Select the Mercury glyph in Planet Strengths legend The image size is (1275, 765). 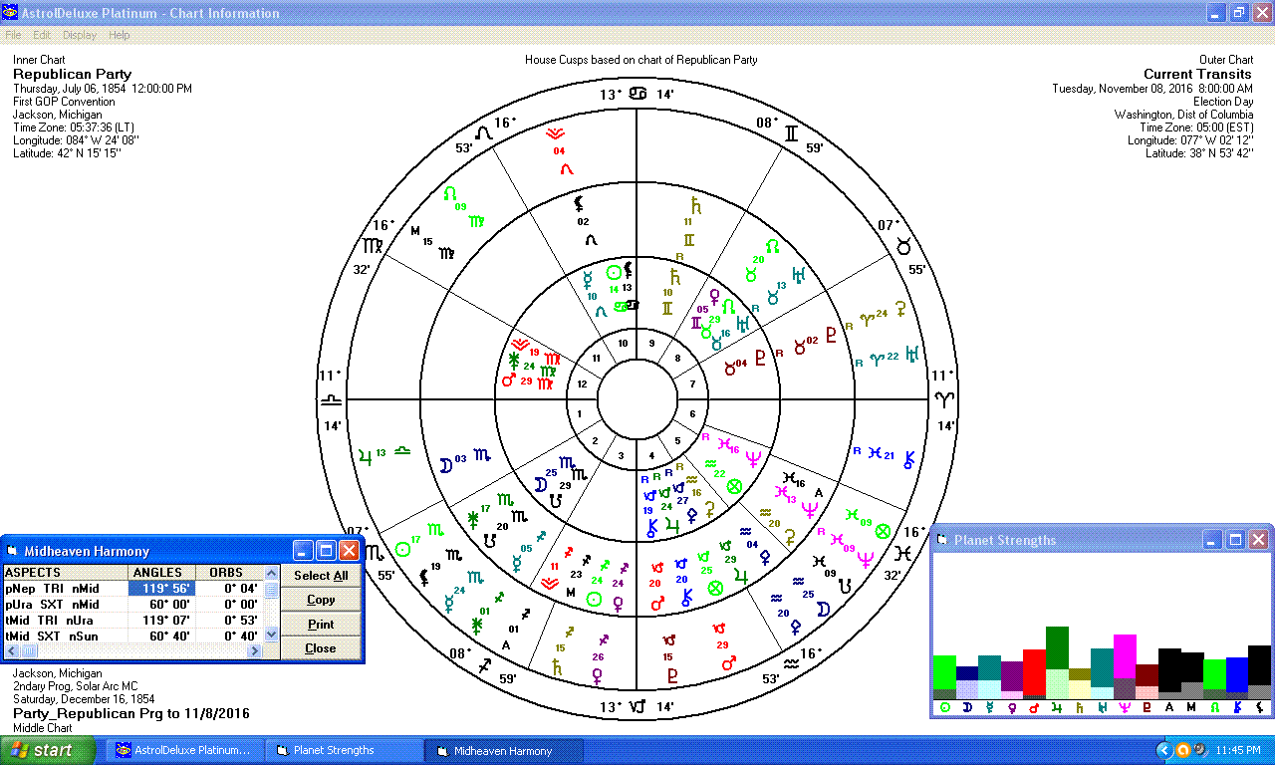pos(989,707)
